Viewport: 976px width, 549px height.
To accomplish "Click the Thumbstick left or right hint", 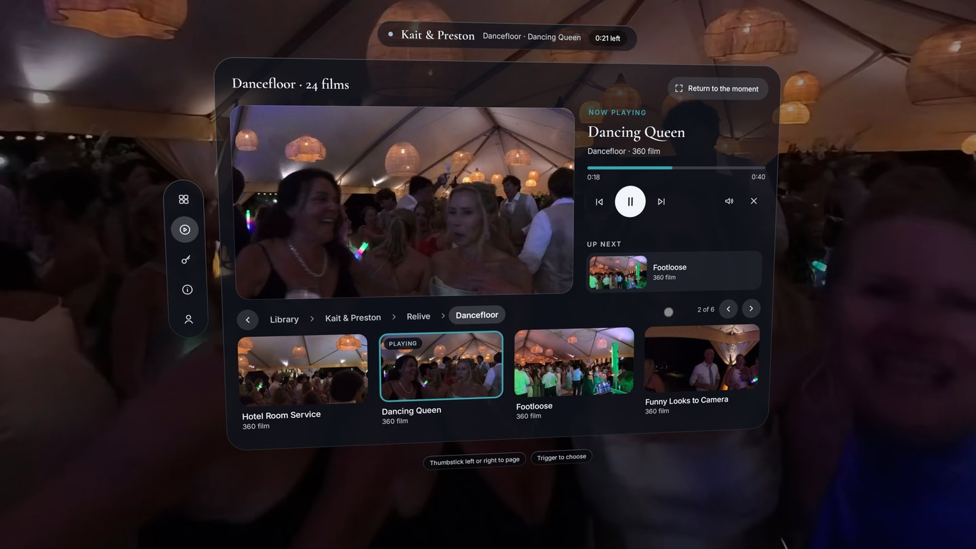I will click(474, 461).
